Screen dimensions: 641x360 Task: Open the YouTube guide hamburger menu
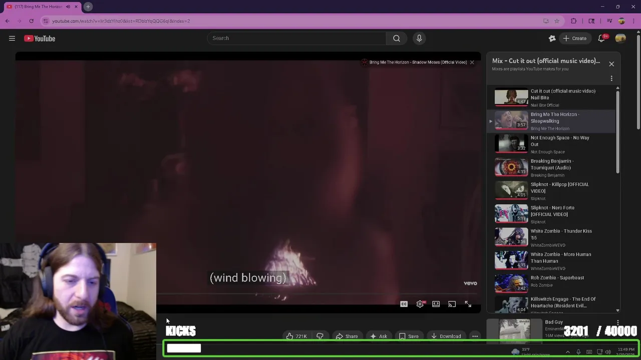point(12,38)
